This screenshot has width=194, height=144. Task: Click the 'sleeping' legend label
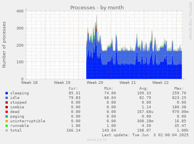click(20, 93)
